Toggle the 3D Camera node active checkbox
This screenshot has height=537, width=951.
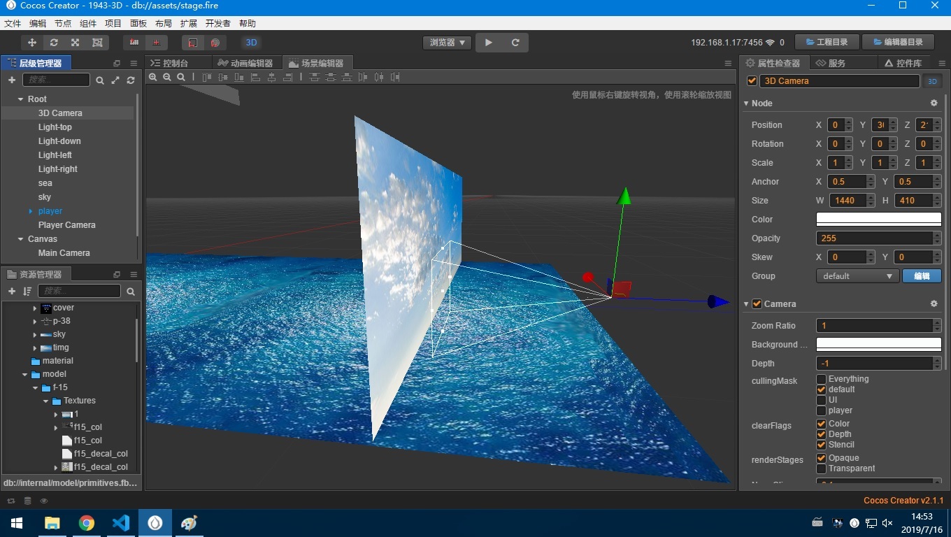click(x=752, y=81)
